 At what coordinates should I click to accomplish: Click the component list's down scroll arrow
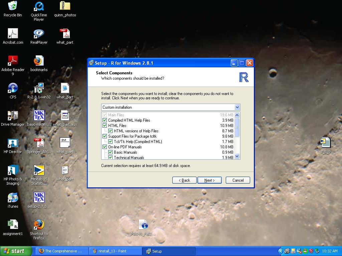tap(237, 156)
